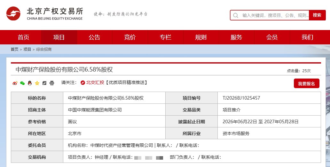Click the Beijing Equity Exchange logo
330x167 pixels.
pyautogui.click(x=44, y=14)
